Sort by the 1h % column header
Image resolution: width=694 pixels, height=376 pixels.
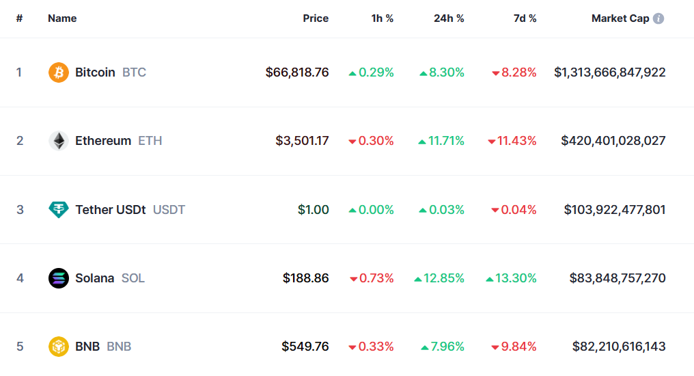coord(383,18)
